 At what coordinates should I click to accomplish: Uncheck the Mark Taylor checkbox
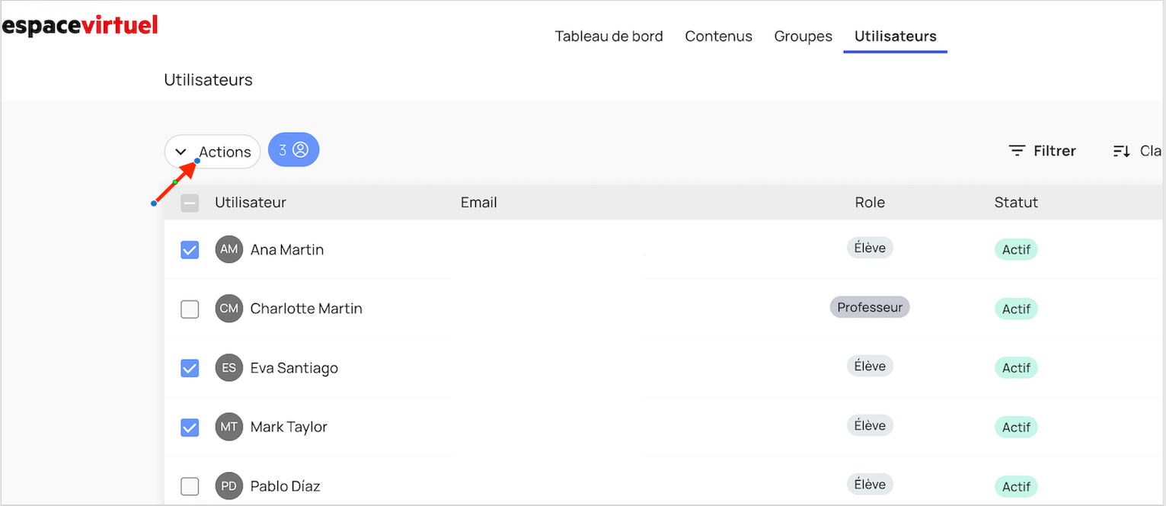click(x=190, y=428)
